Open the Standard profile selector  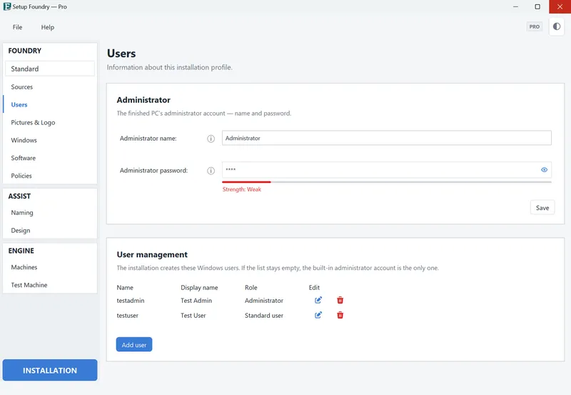[50, 69]
